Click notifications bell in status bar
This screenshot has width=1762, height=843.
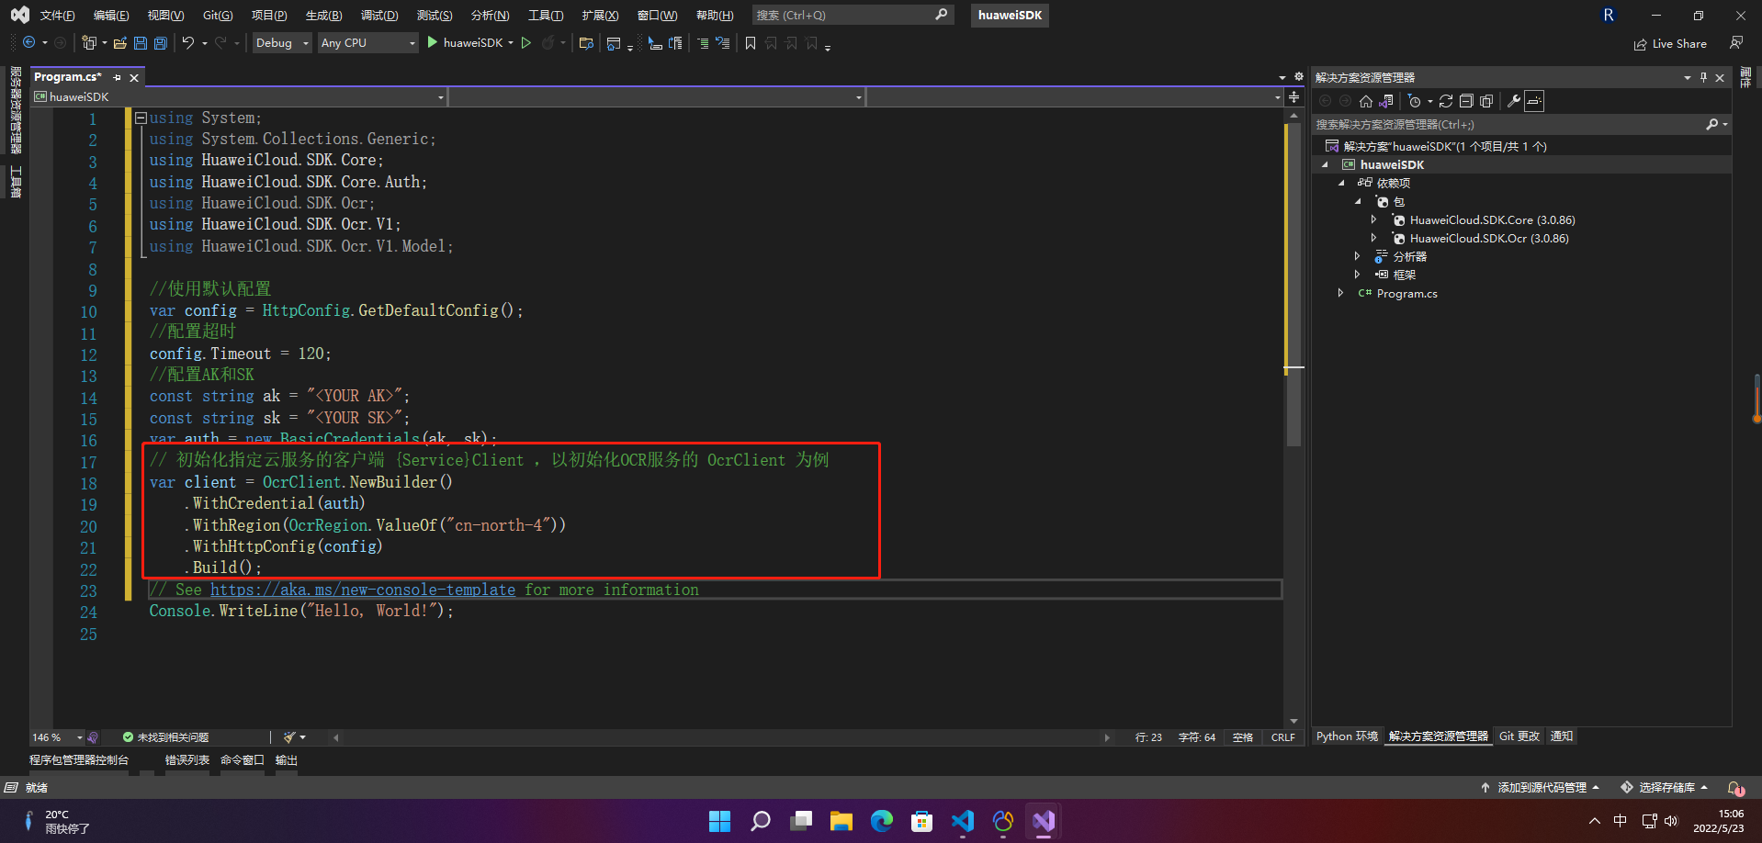[x=1735, y=788]
